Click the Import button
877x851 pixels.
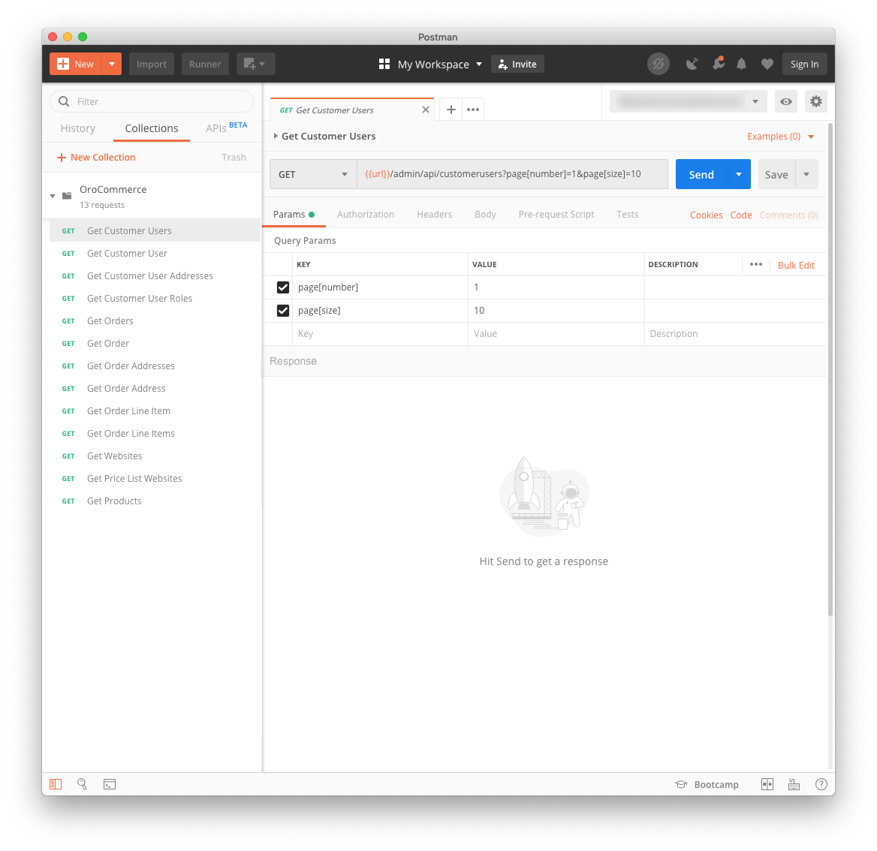click(x=152, y=65)
